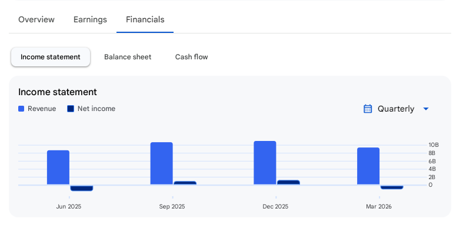Click the Revenue legend label

click(x=42, y=109)
